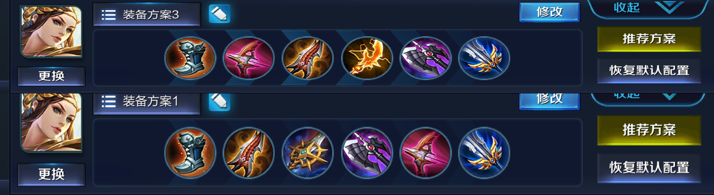
Task: Open the 装备方案1 scheme list dropdown
Action: coord(147,103)
